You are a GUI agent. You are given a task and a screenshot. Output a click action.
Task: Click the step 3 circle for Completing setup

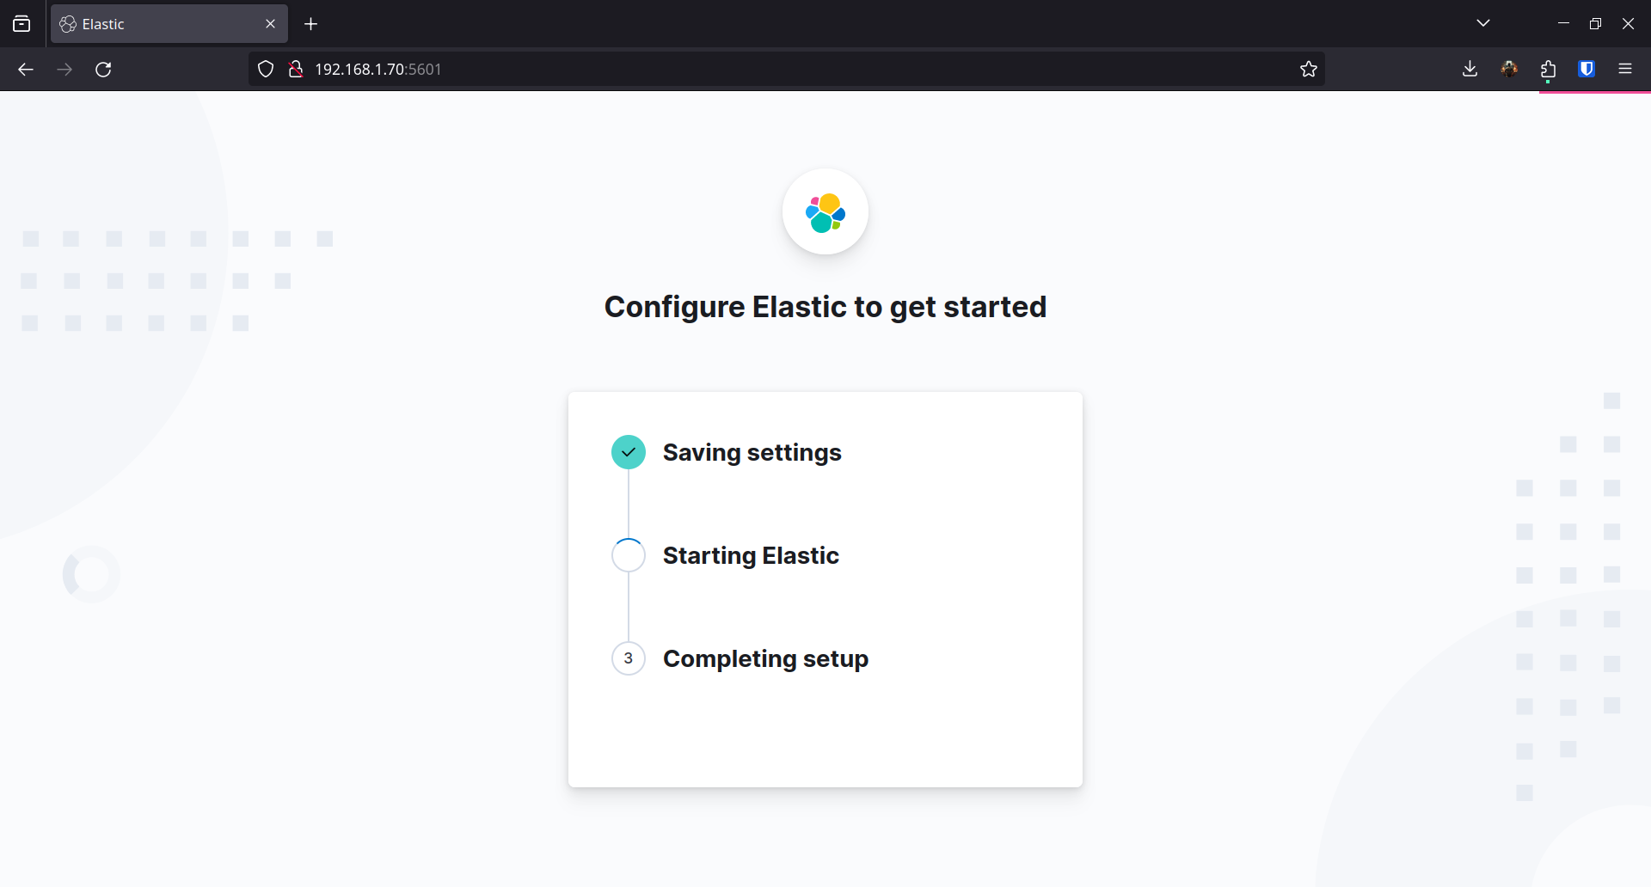point(628,658)
